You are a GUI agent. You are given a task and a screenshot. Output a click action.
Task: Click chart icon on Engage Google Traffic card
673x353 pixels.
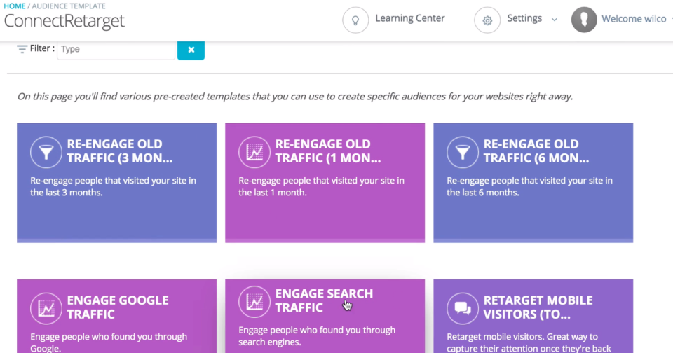(44, 307)
